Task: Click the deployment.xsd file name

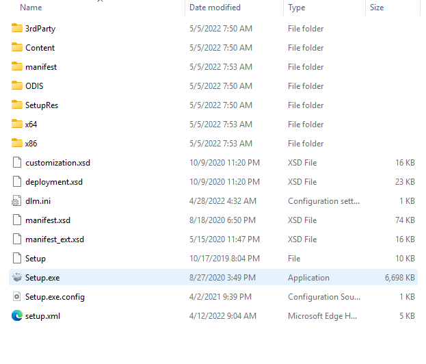Action: coord(54,182)
